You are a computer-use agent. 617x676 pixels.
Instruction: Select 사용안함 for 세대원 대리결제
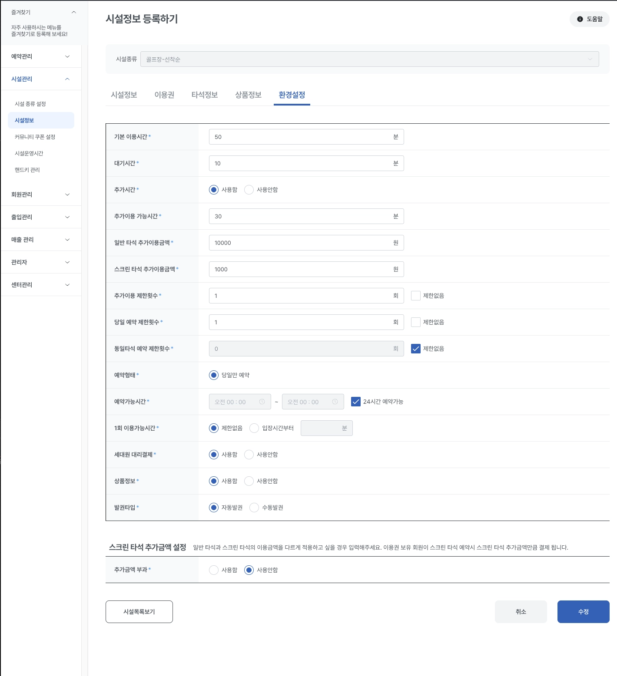coord(249,455)
